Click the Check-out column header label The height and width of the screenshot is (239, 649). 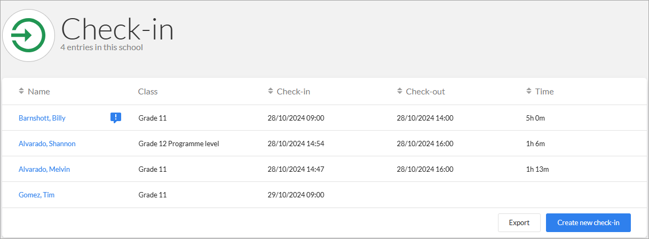pos(425,91)
